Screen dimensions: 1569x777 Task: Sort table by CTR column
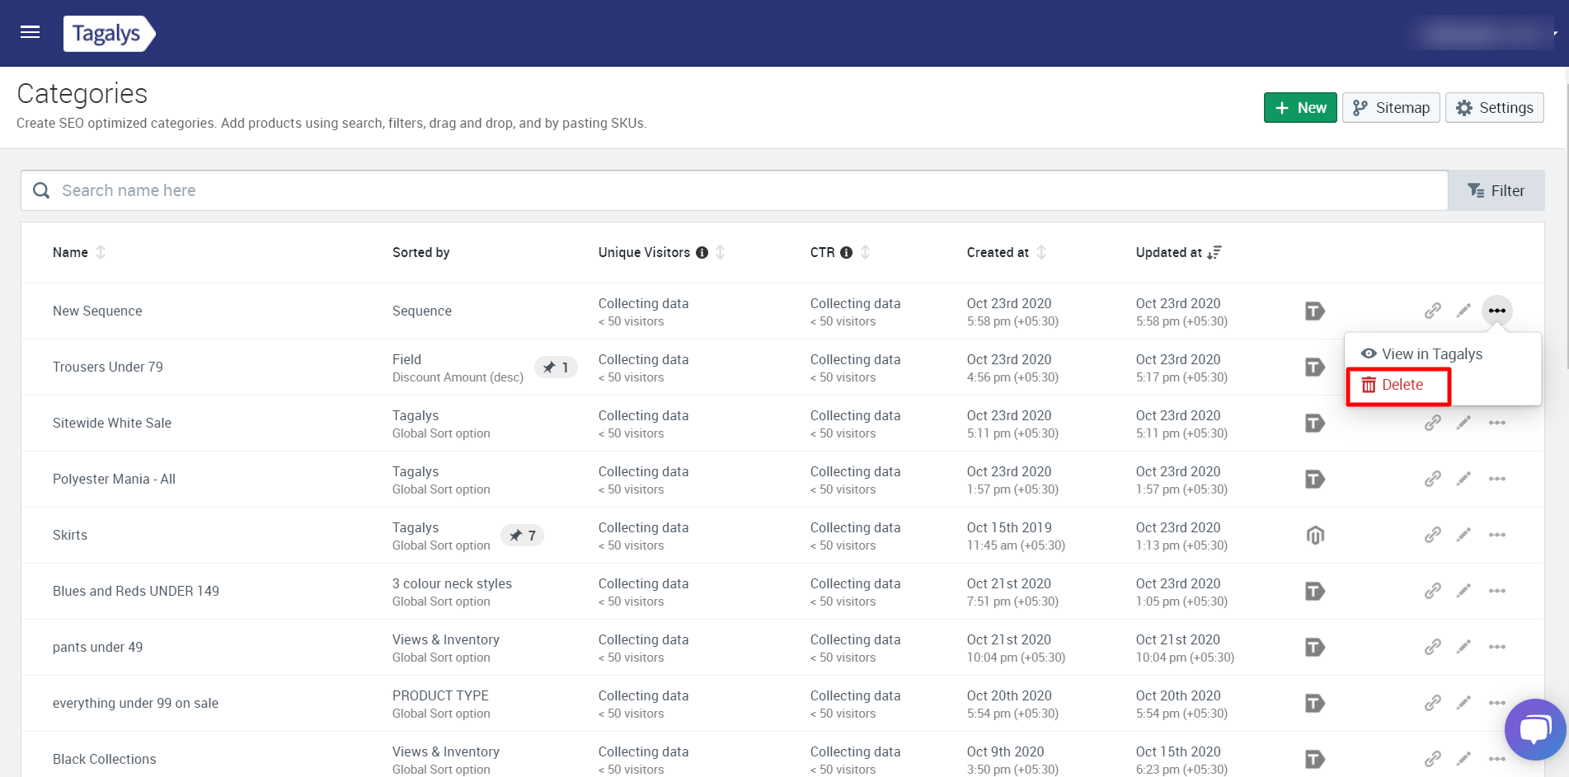click(x=865, y=252)
